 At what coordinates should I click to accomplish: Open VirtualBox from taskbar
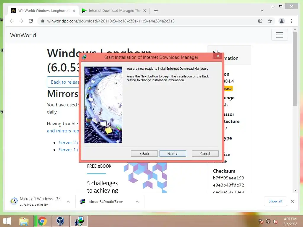(60, 221)
